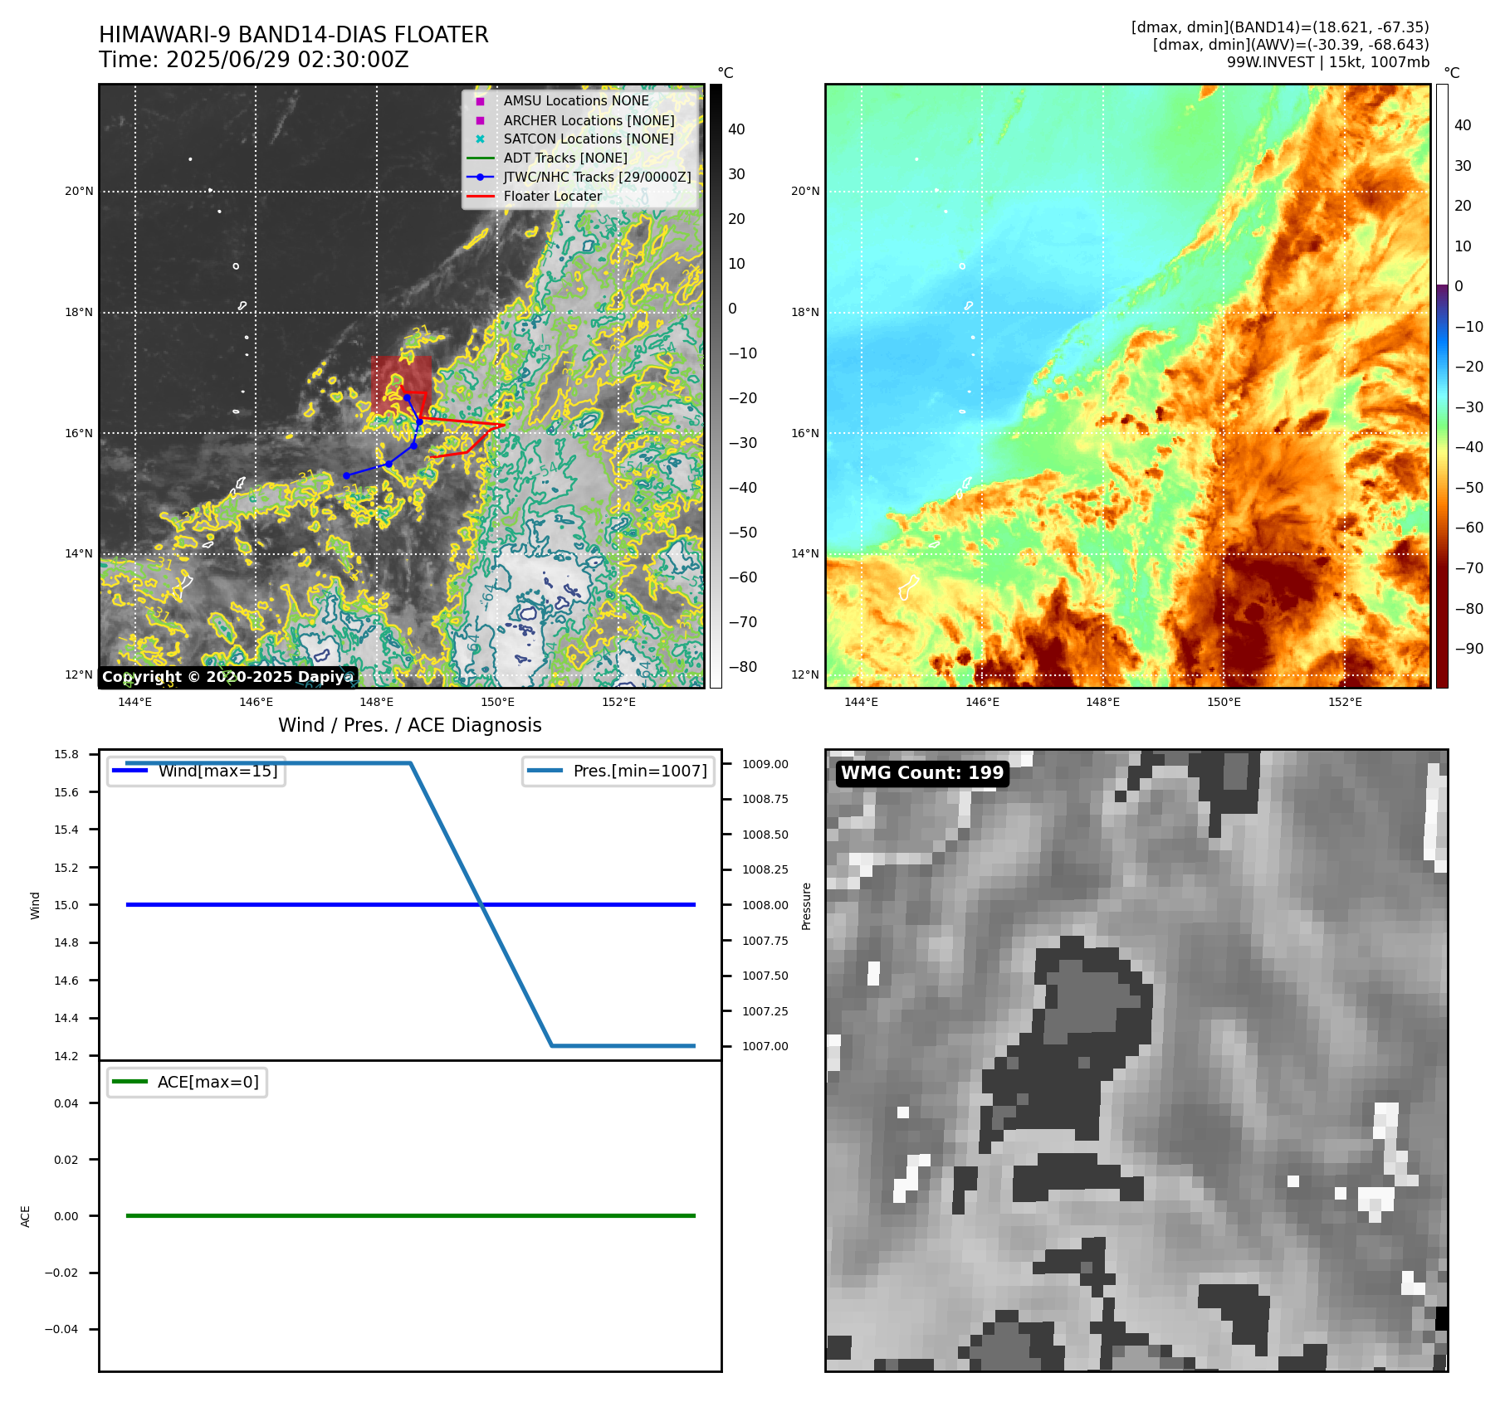Click the '-80' tick on the grayscale colorbar
1505x1402 pixels.
tap(743, 667)
